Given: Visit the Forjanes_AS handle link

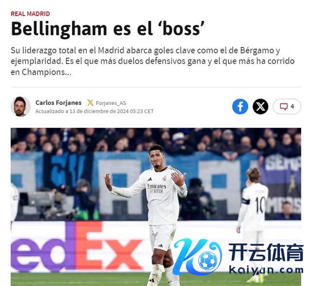Looking at the screenshot, I should [111, 103].
